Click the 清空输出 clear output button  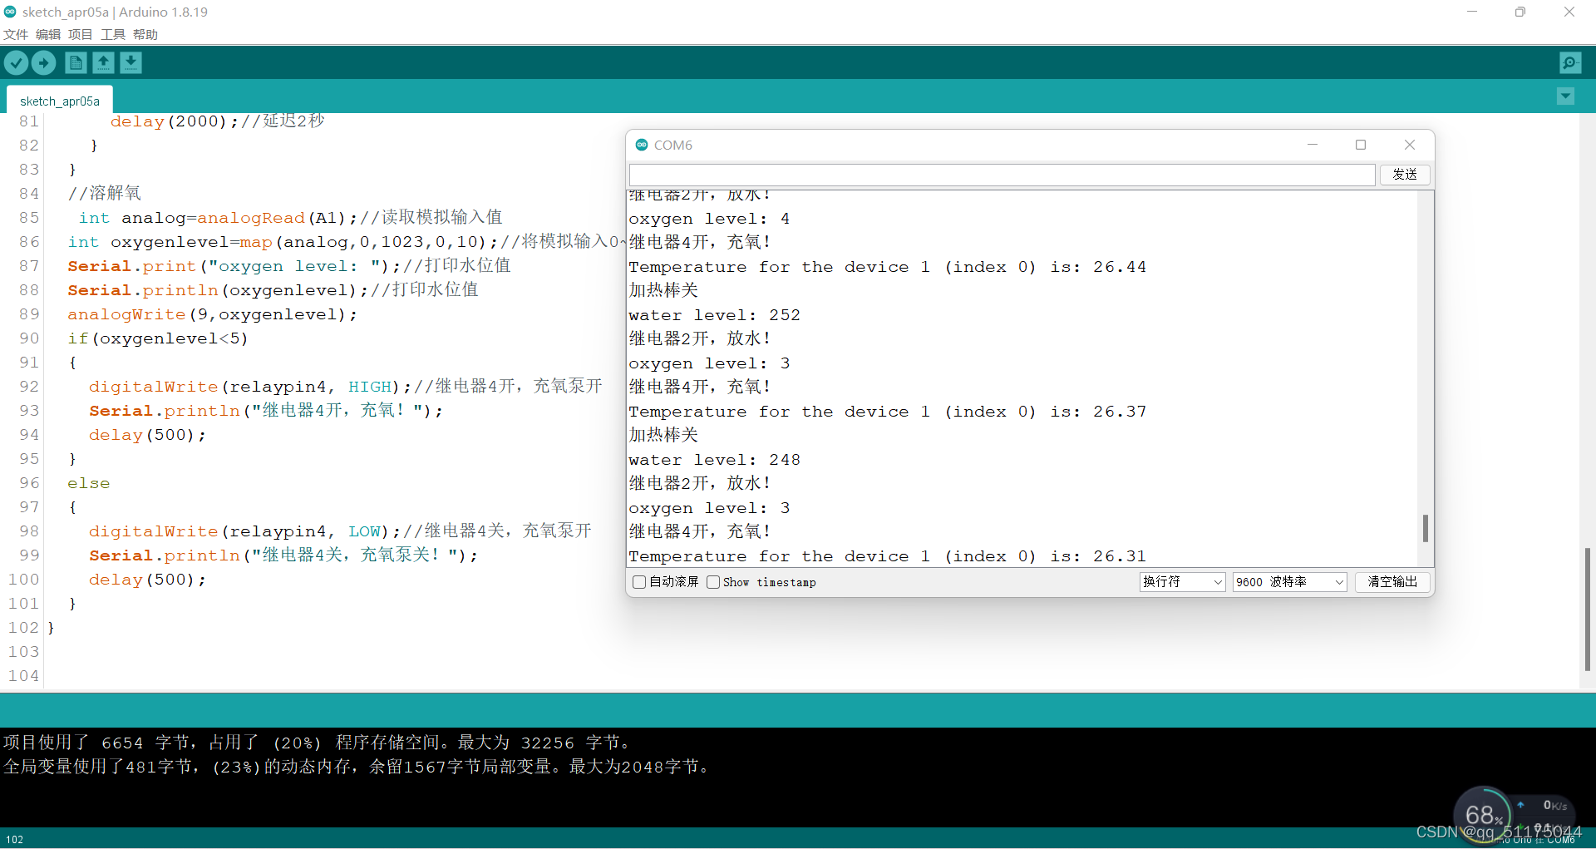[x=1392, y=582]
